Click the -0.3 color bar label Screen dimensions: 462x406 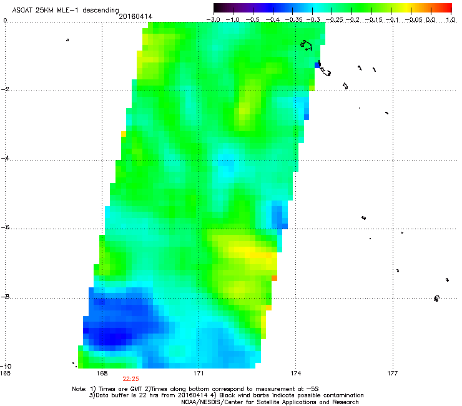[313, 20]
